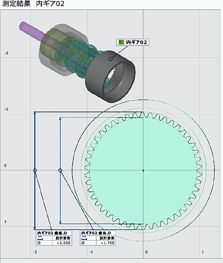Image resolution: width=223 pixels, height=263 pixels.
Task: Select the 内ギア02 callout label text
Action: (136, 42)
